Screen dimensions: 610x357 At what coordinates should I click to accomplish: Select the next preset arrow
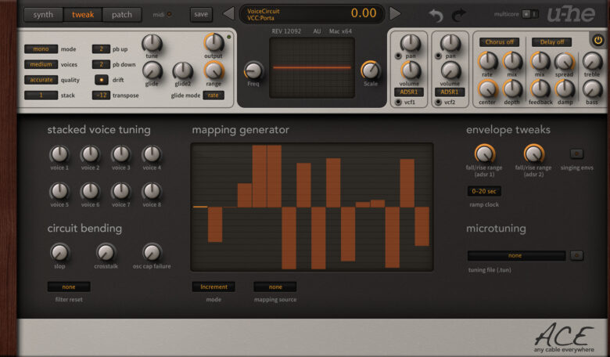395,13
